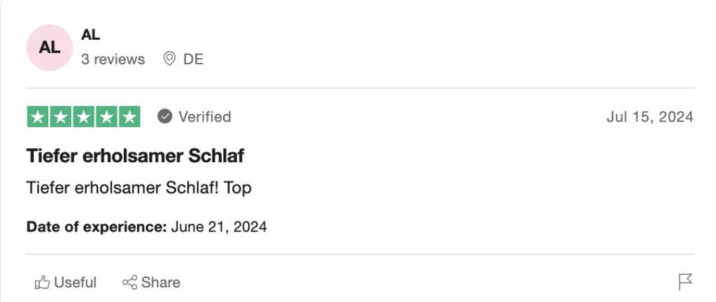This screenshot has height=302, width=716.
Task: Open the pink AL avatar circle
Action: point(49,48)
